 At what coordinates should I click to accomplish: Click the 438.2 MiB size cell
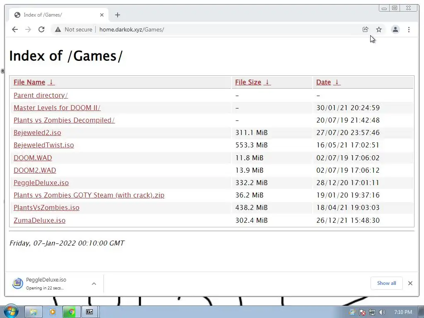(x=251, y=208)
